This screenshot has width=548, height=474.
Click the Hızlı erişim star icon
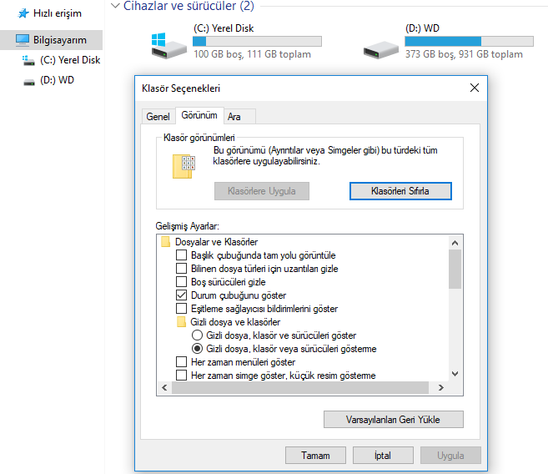23,13
